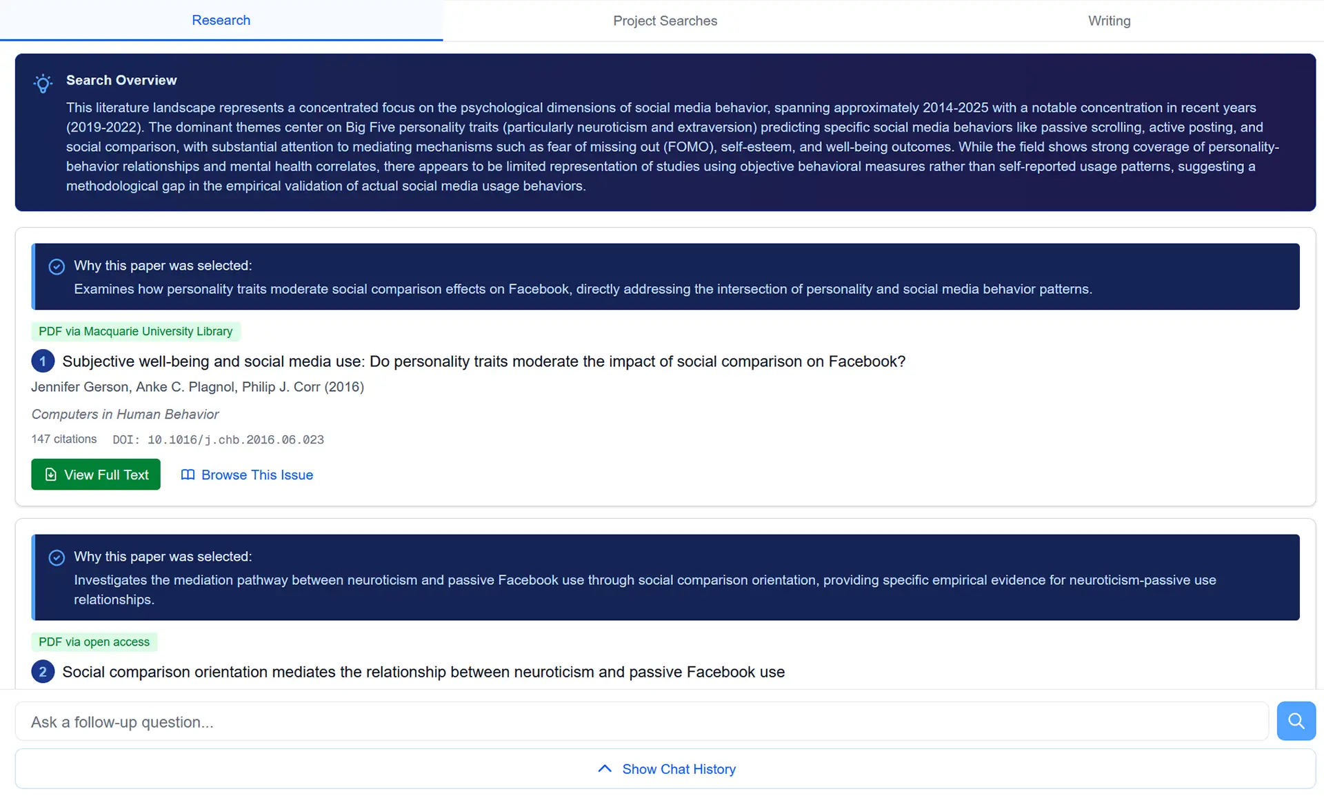Click the number 2 badge of second paper
Screen dimensions: 1324x796
43,671
